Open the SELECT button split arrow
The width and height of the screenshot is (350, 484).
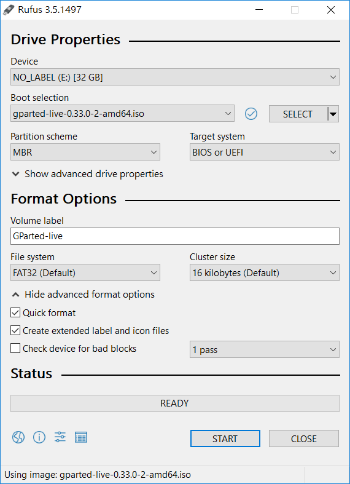pos(333,114)
